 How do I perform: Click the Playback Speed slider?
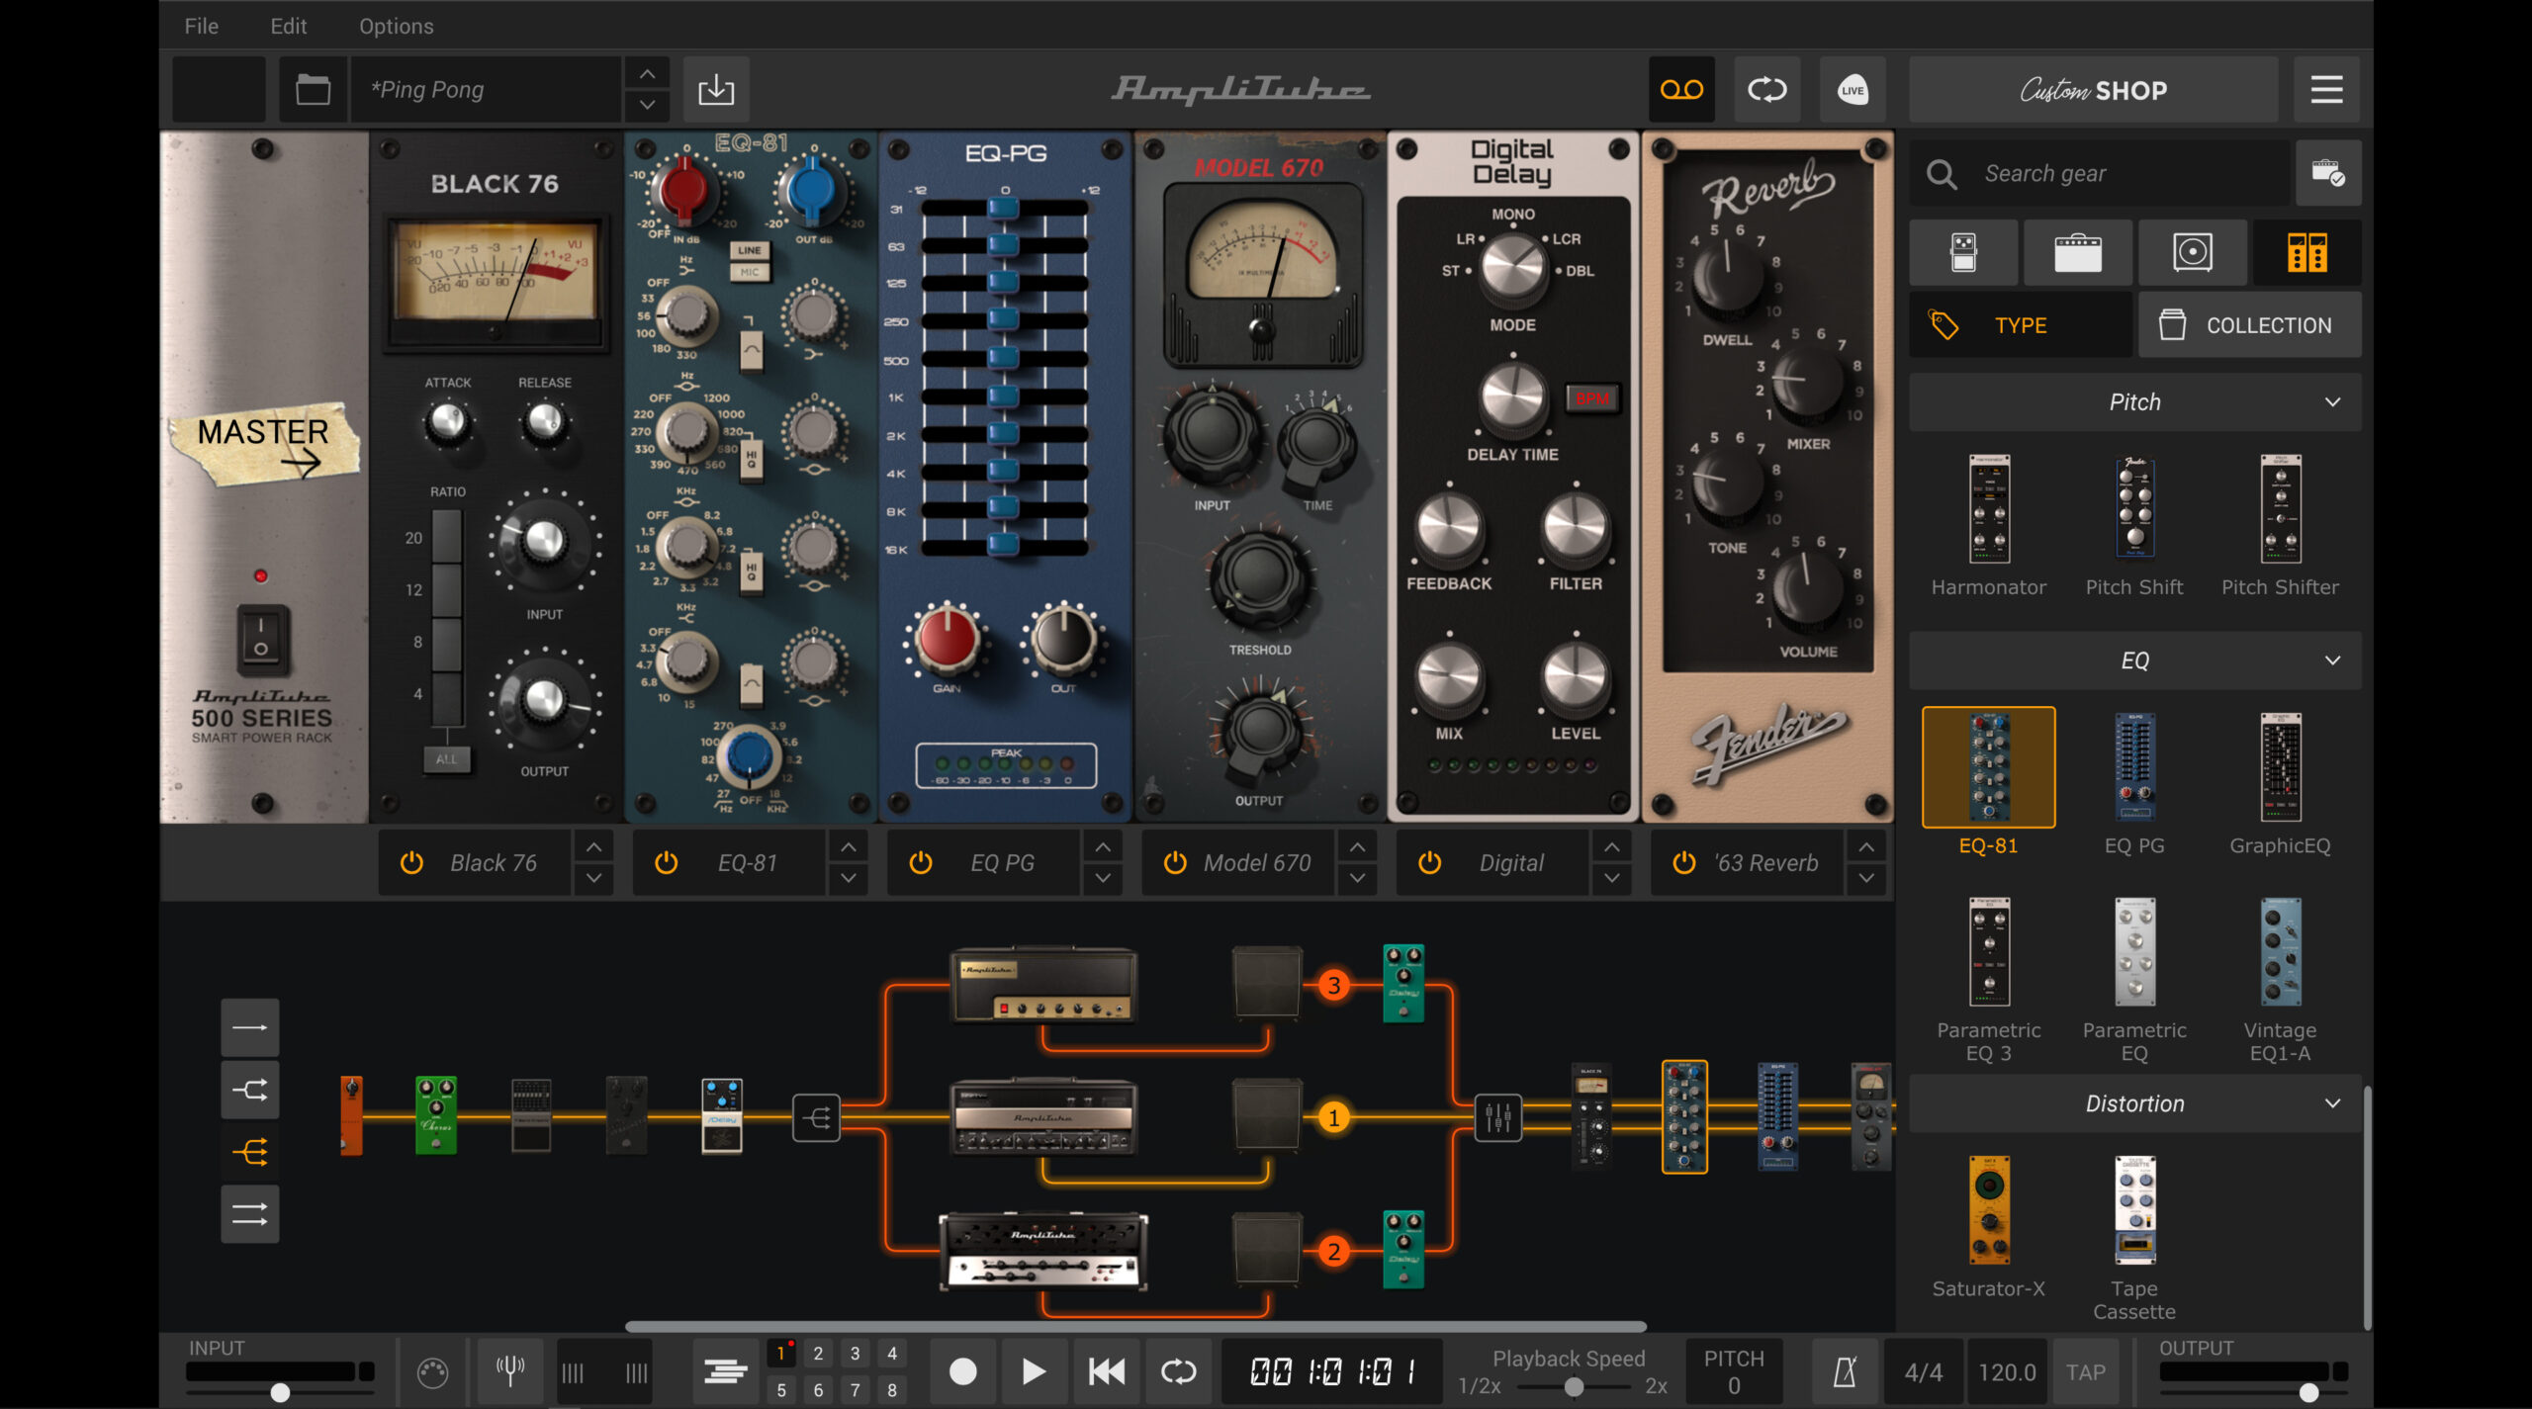[x=1573, y=1387]
